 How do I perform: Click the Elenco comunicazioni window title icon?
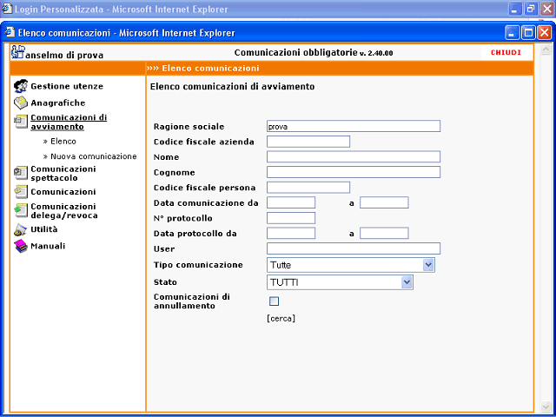10,33
